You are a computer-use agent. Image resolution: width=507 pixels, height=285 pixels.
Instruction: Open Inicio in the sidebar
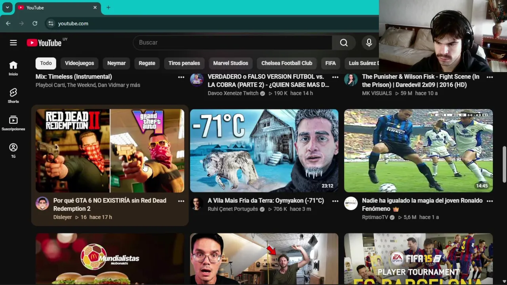pyautogui.click(x=13, y=68)
